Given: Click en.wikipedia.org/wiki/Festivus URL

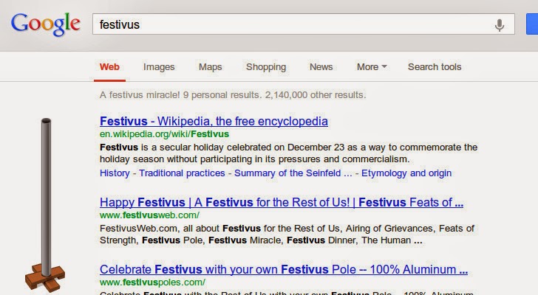Looking at the screenshot, I should pyautogui.click(x=164, y=133).
